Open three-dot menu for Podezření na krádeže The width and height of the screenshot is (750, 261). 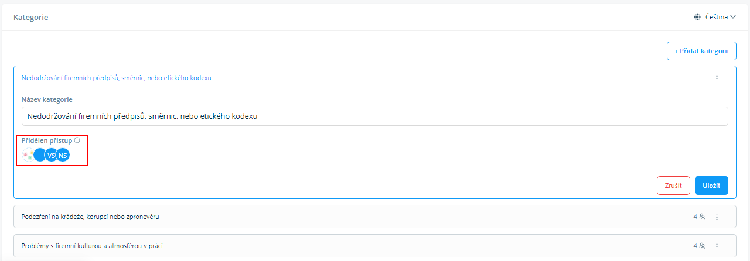click(x=716, y=217)
